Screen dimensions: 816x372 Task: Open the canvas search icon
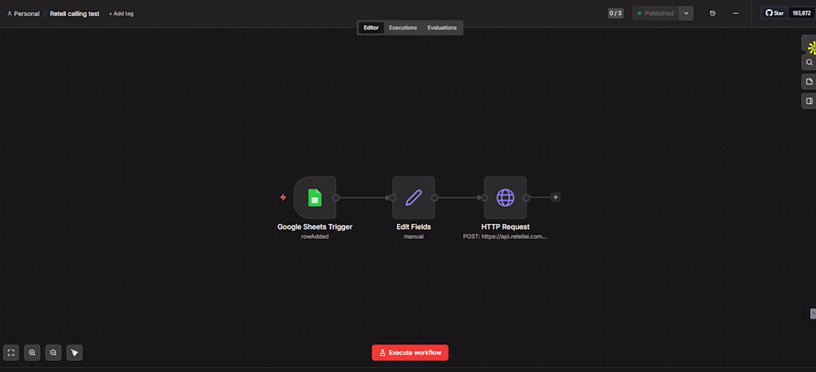pyautogui.click(x=809, y=62)
